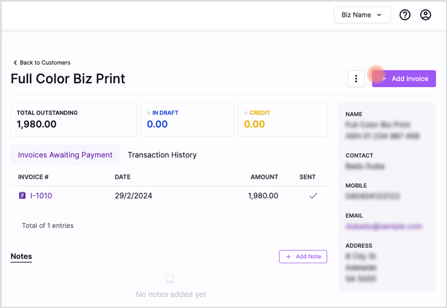Click the empty notes inbox icon
The image size is (447, 308).
(x=170, y=279)
